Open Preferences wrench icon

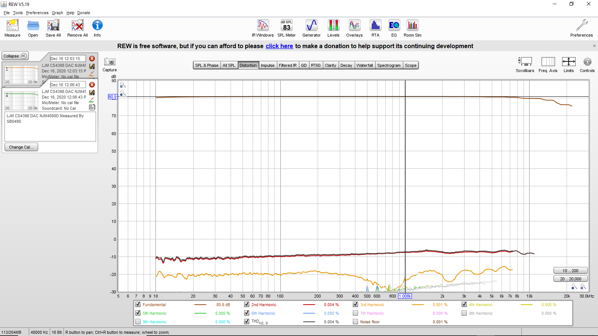[582, 28]
